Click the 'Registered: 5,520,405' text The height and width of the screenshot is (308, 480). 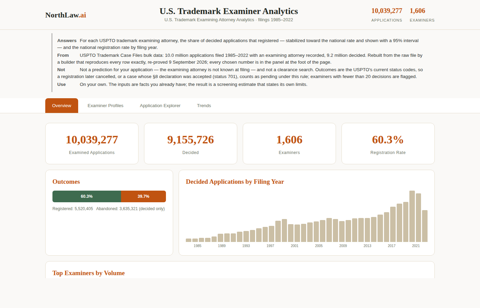click(x=73, y=209)
